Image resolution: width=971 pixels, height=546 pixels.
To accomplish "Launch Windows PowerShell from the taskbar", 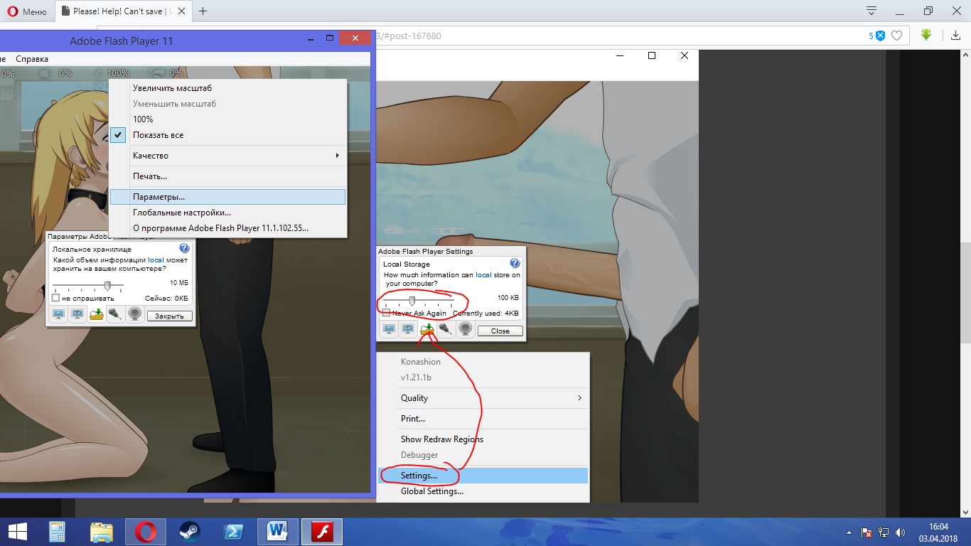I will click(234, 531).
